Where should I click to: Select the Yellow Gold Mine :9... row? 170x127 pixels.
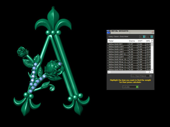click(129, 59)
